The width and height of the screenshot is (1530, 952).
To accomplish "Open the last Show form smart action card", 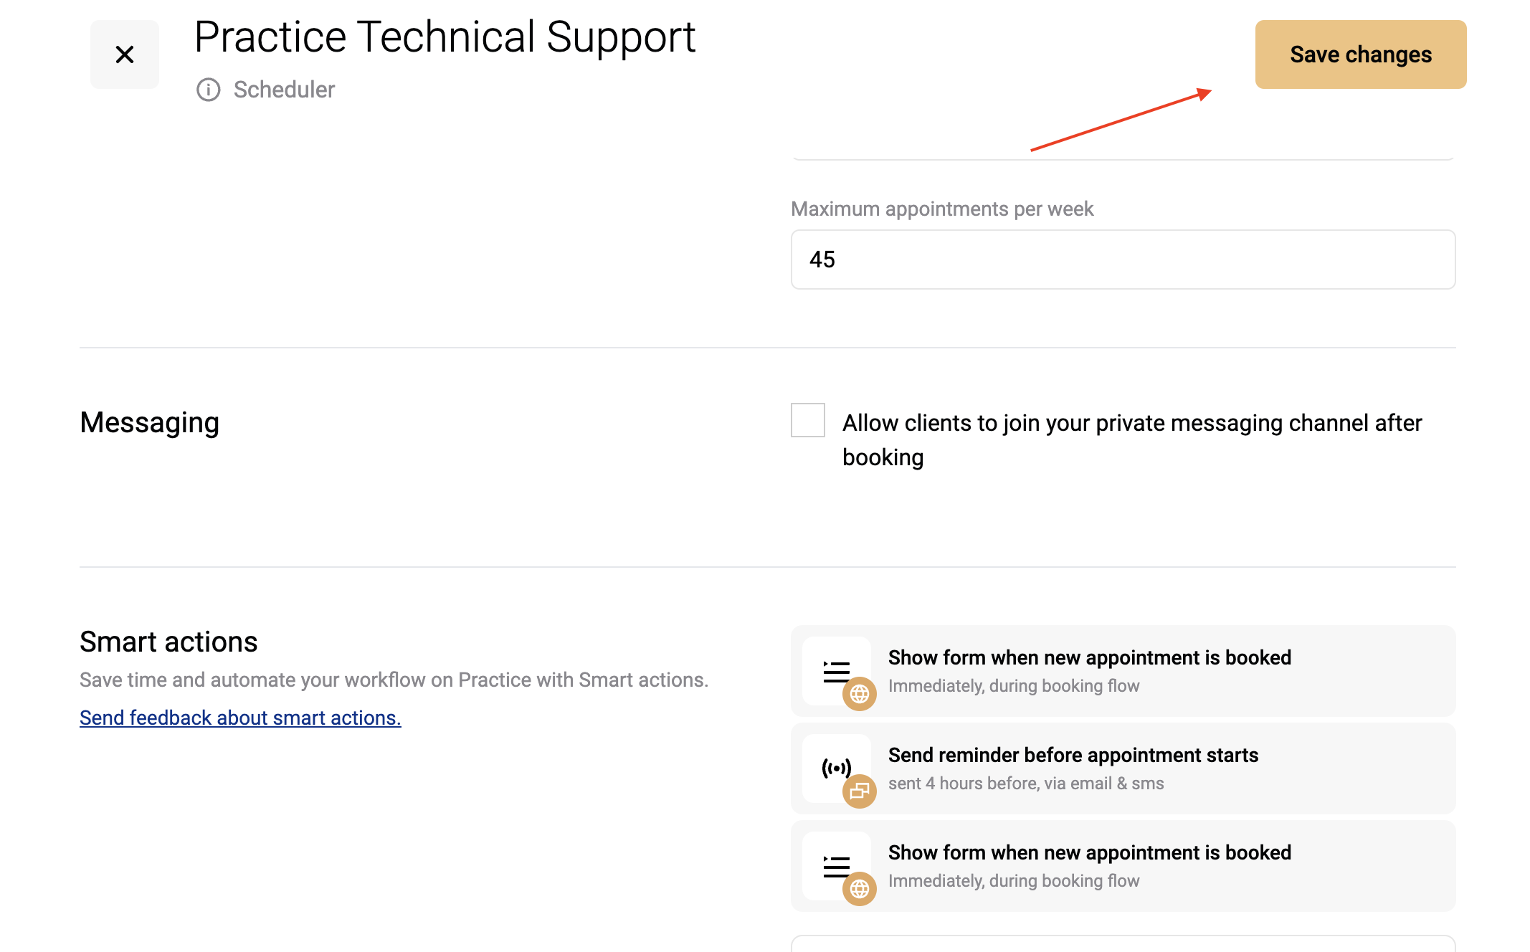I will pos(1123,866).
